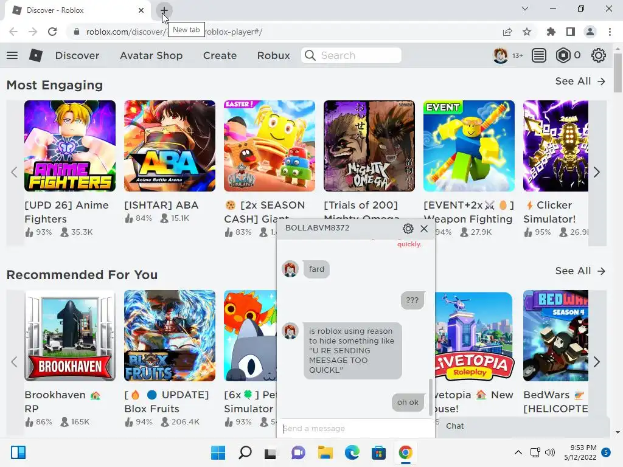Click the chat window scrollbar

431,397
